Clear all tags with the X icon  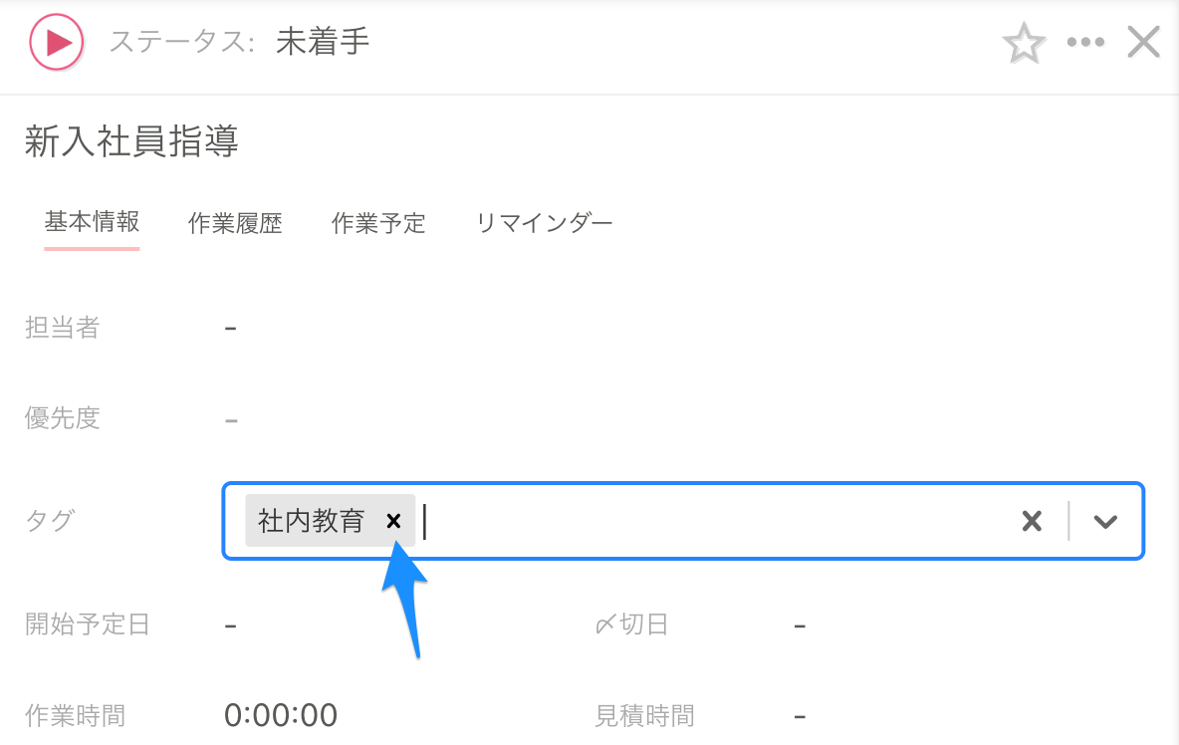tap(1032, 520)
